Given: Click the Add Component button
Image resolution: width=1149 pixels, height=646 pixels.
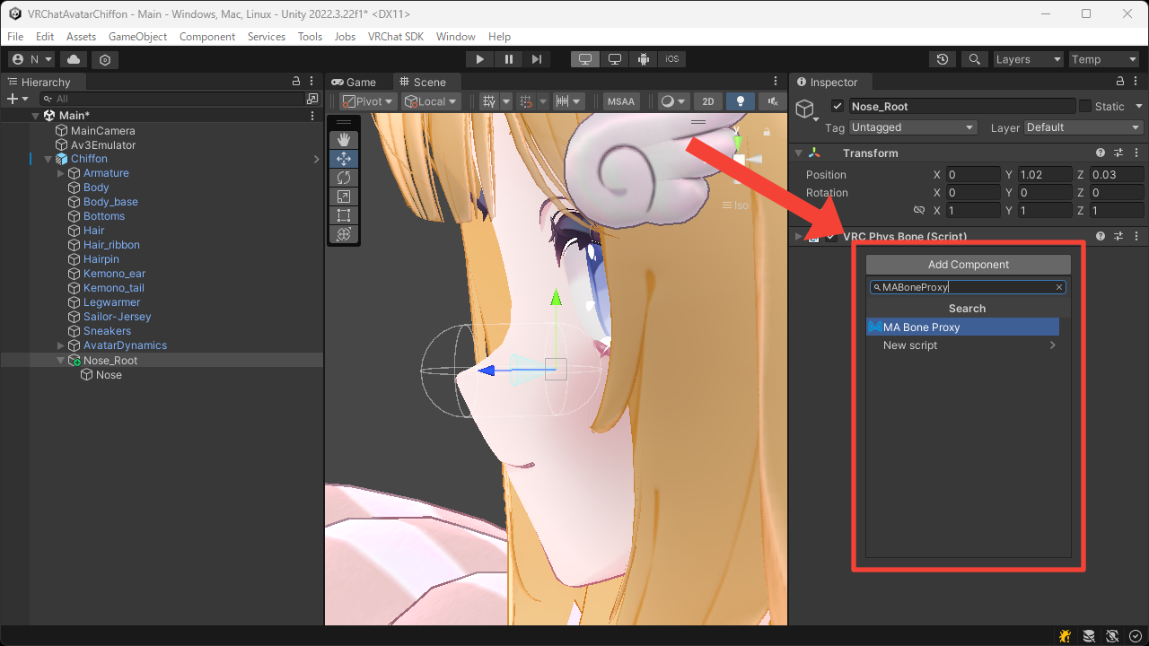Looking at the screenshot, I should pos(967,264).
